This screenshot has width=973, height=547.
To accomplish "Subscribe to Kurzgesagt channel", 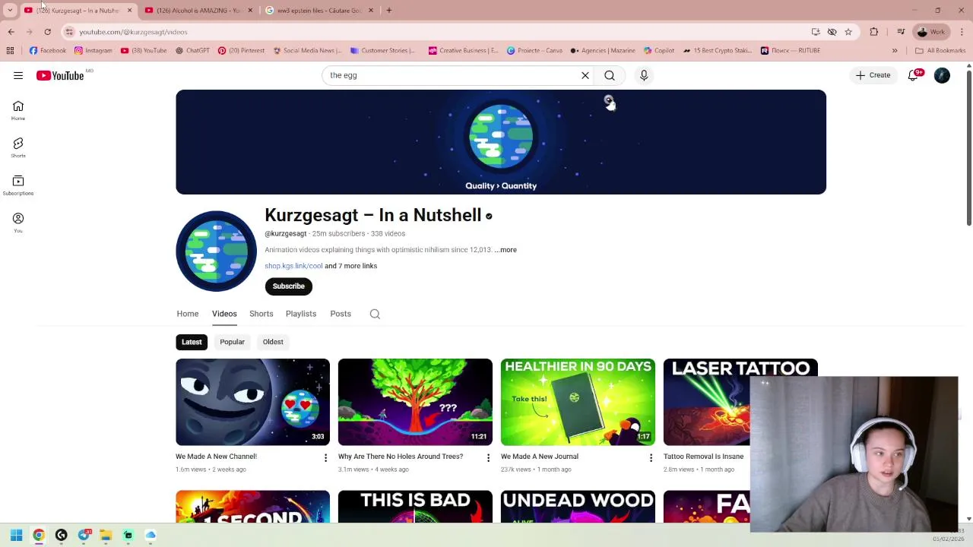I will tap(288, 286).
